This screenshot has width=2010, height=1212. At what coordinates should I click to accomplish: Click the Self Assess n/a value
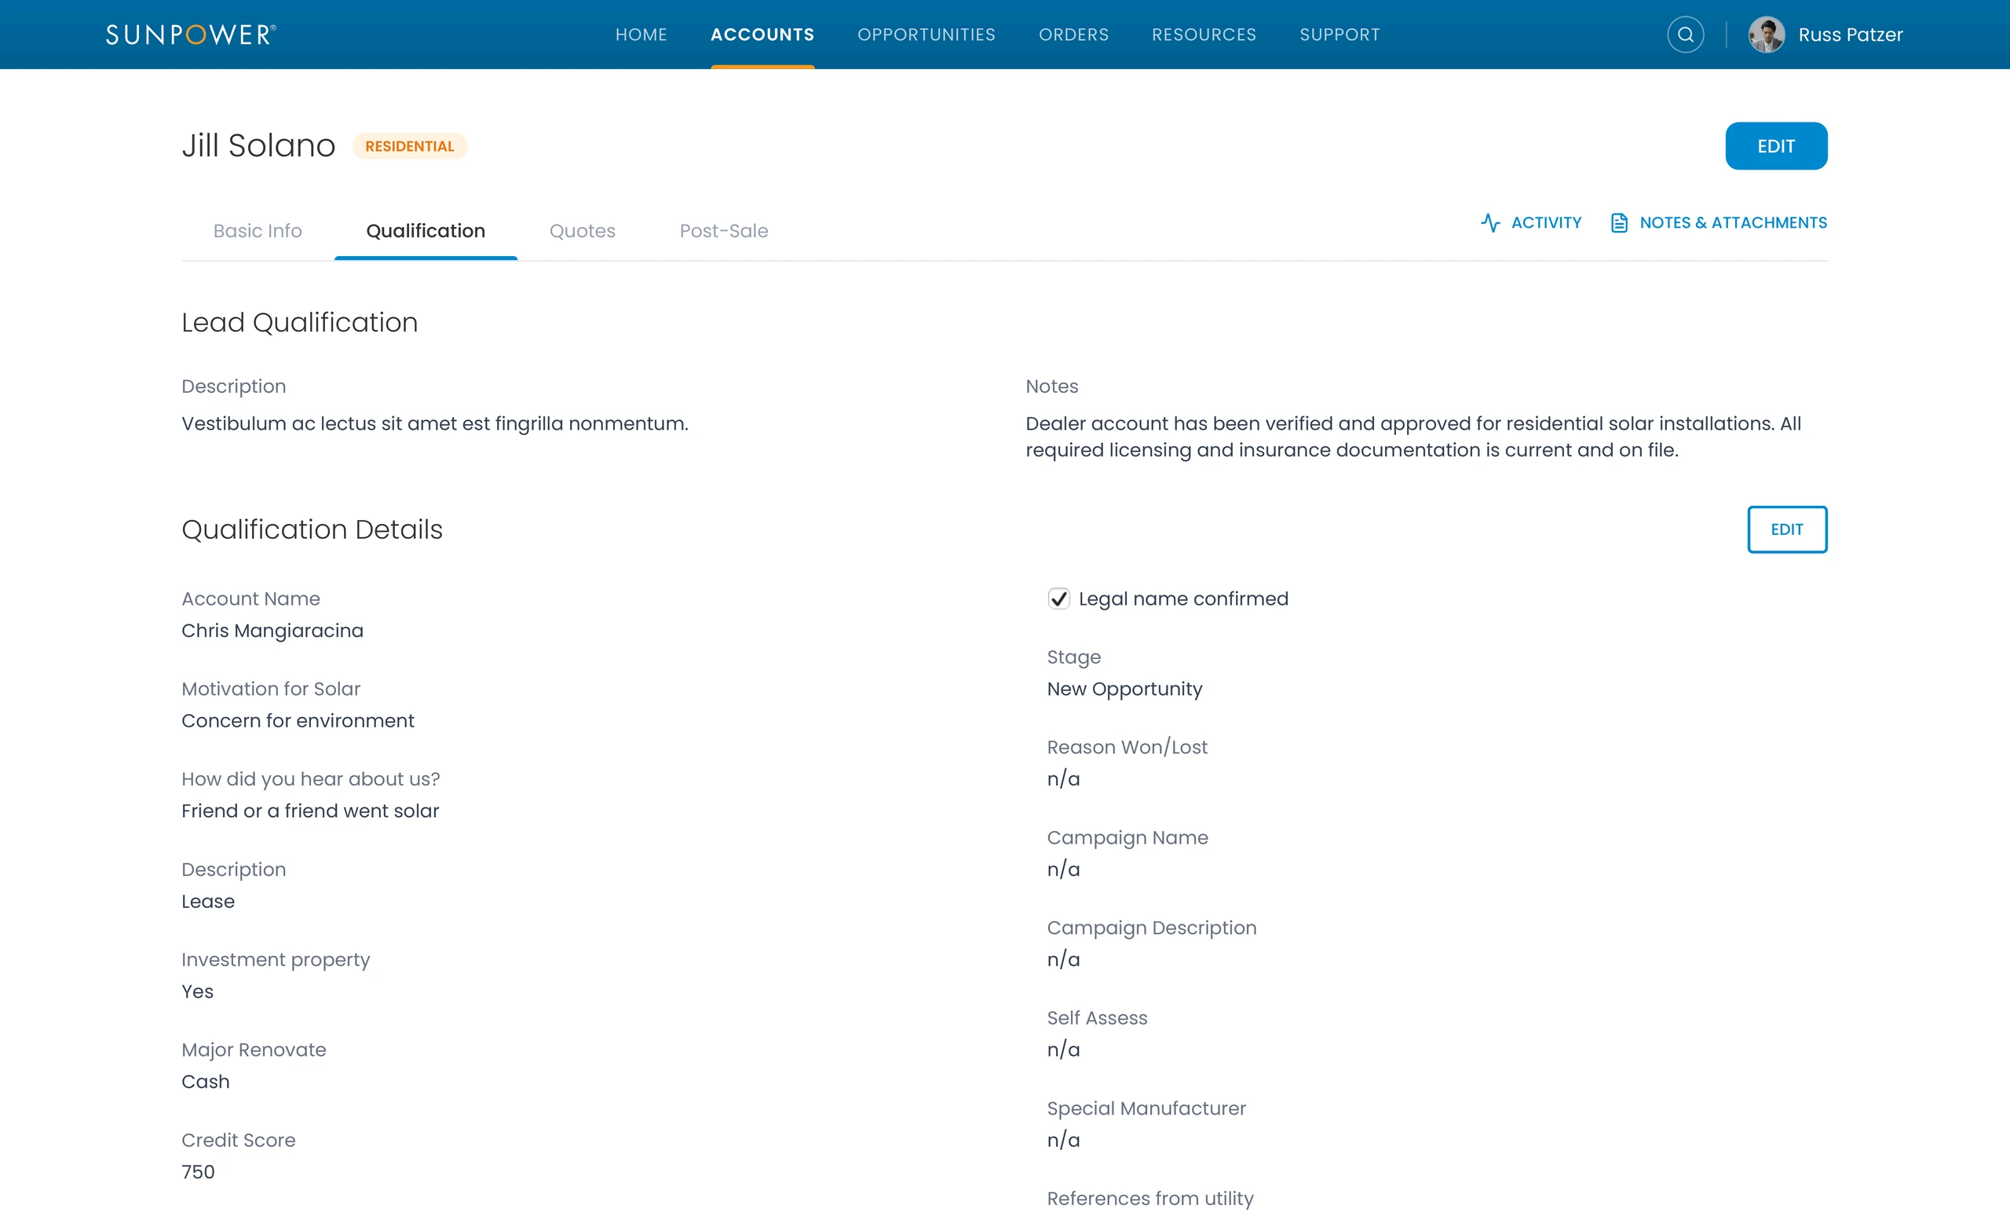1063,1049
